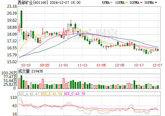Select the 10-10 date label
Image resolution: width=165 pixels, height=116 pixels.
point(26,65)
